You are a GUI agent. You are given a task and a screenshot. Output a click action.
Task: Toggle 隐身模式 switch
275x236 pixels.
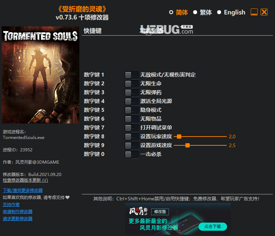132,110
